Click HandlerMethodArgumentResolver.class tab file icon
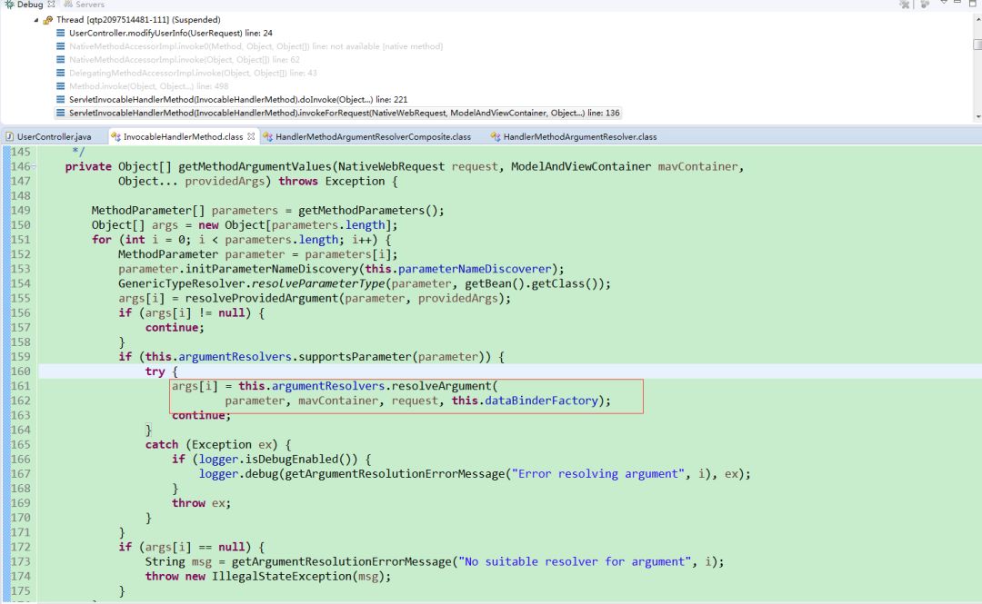This screenshot has height=604, width=982. tap(496, 136)
